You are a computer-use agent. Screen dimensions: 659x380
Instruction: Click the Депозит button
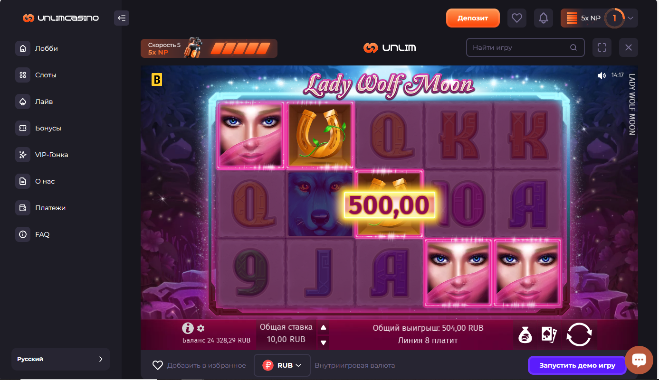coord(473,18)
